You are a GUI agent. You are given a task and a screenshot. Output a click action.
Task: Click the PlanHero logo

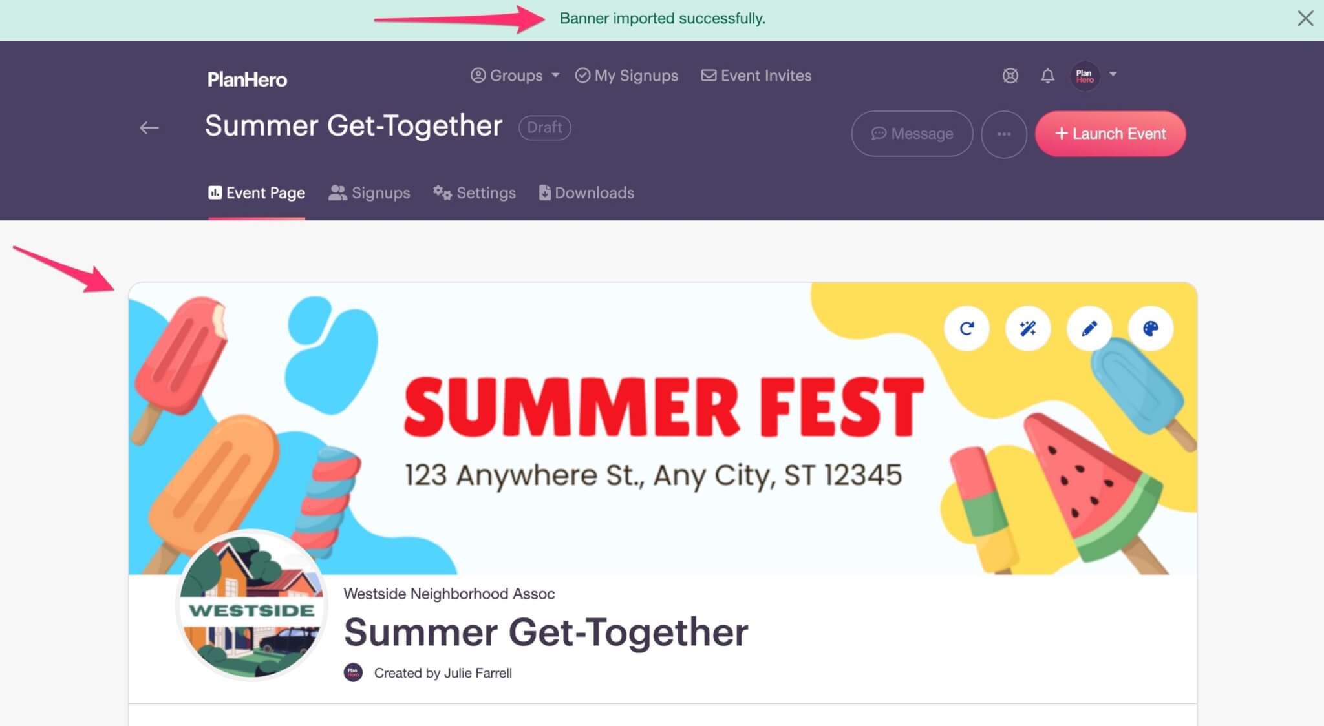pos(248,79)
